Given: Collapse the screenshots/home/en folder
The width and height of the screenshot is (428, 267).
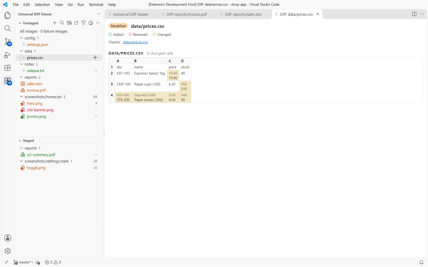Looking at the screenshot, I should click(x=21, y=97).
